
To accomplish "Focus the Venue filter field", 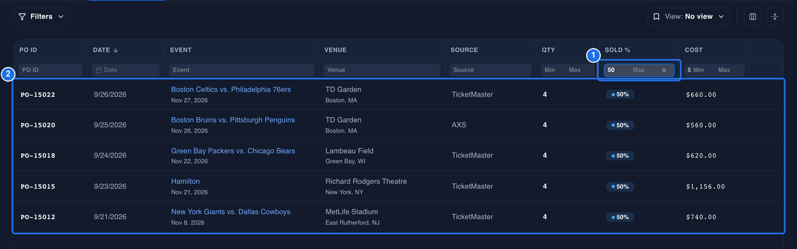I will [381, 70].
